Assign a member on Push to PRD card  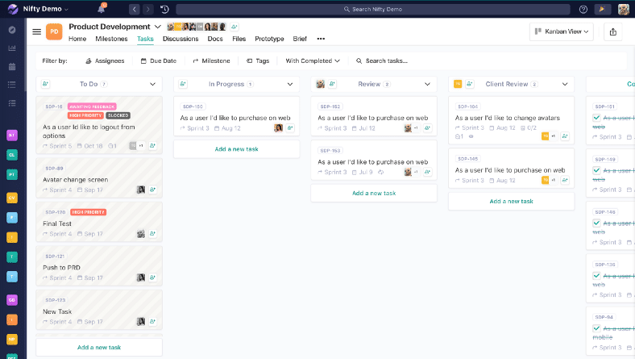pos(152,278)
